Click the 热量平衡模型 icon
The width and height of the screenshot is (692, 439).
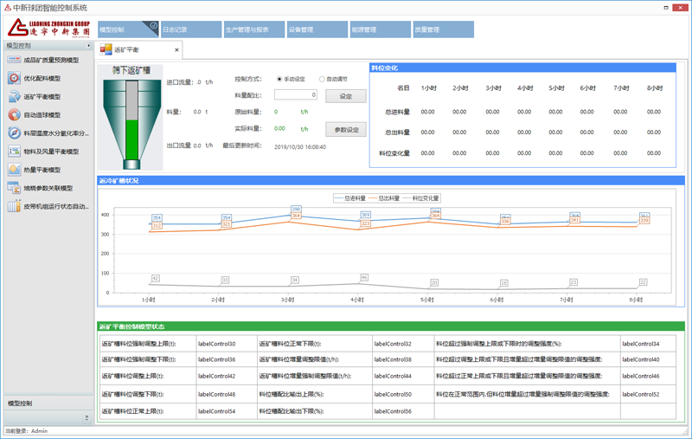click(x=14, y=170)
